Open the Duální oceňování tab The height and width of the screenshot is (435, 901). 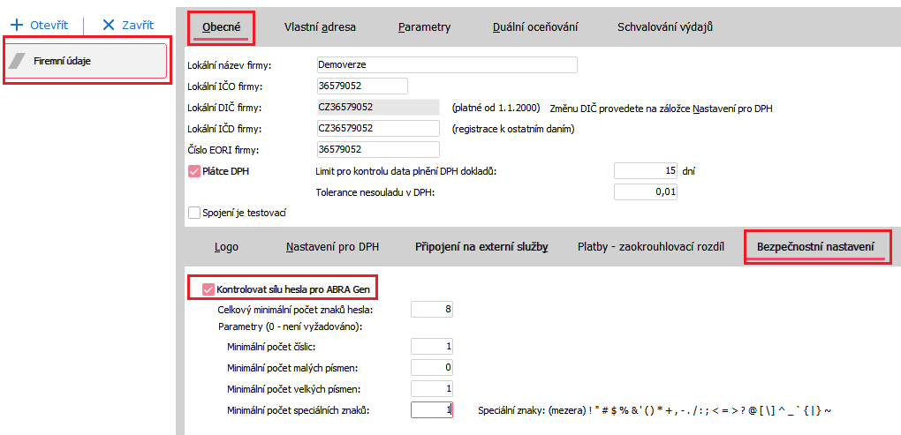tap(535, 26)
